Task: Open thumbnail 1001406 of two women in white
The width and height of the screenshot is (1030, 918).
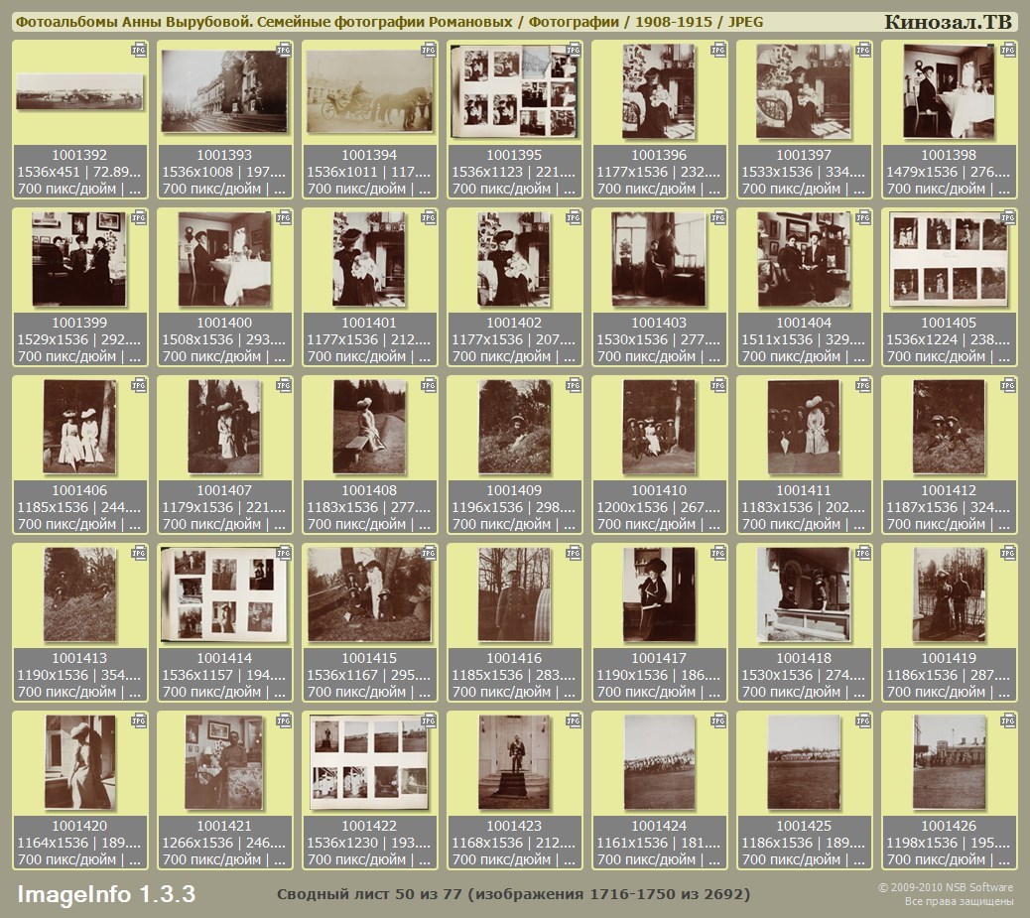Action: [79, 426]
